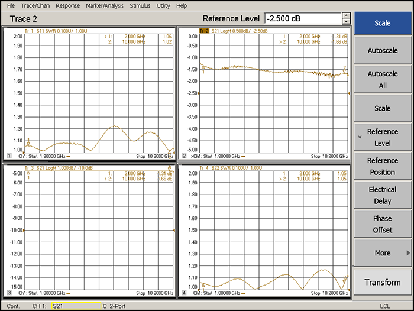This screenshot has width=414, height=311.
Task: Click marker 1 triangle in Tr 3 window
Action: [28, 173]
